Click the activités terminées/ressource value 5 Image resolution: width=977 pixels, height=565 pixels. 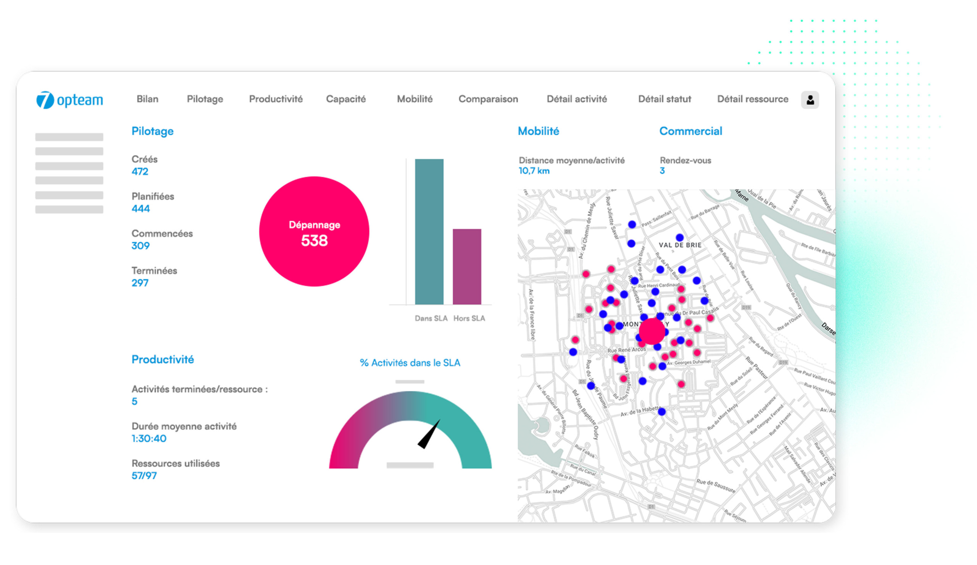pyautogui.click(x=135, y=401)
